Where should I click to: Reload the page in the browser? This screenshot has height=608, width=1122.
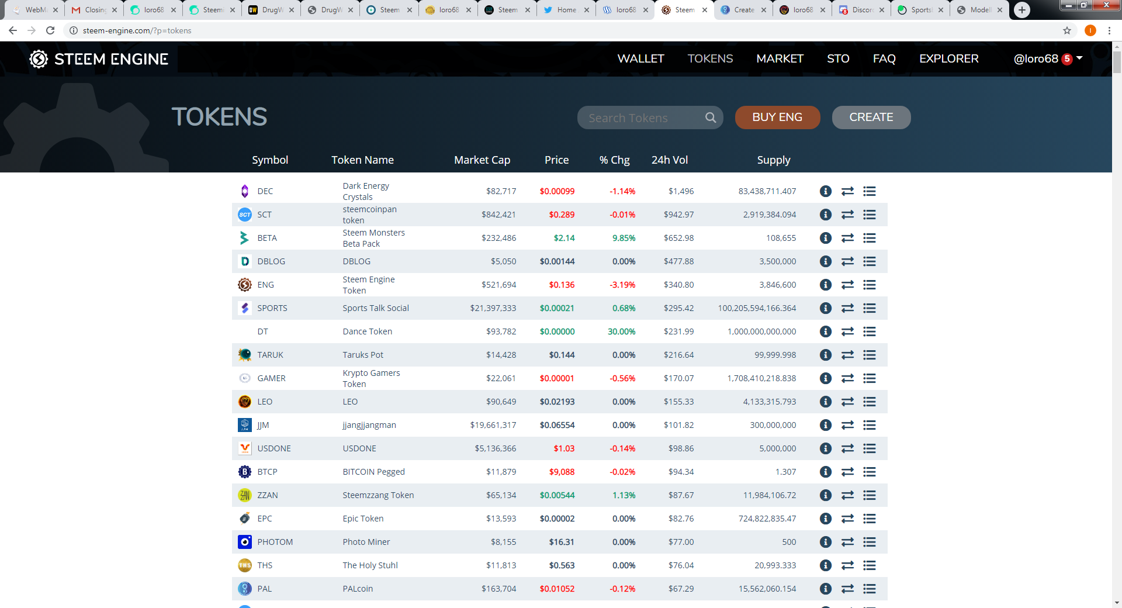(50, 30)
